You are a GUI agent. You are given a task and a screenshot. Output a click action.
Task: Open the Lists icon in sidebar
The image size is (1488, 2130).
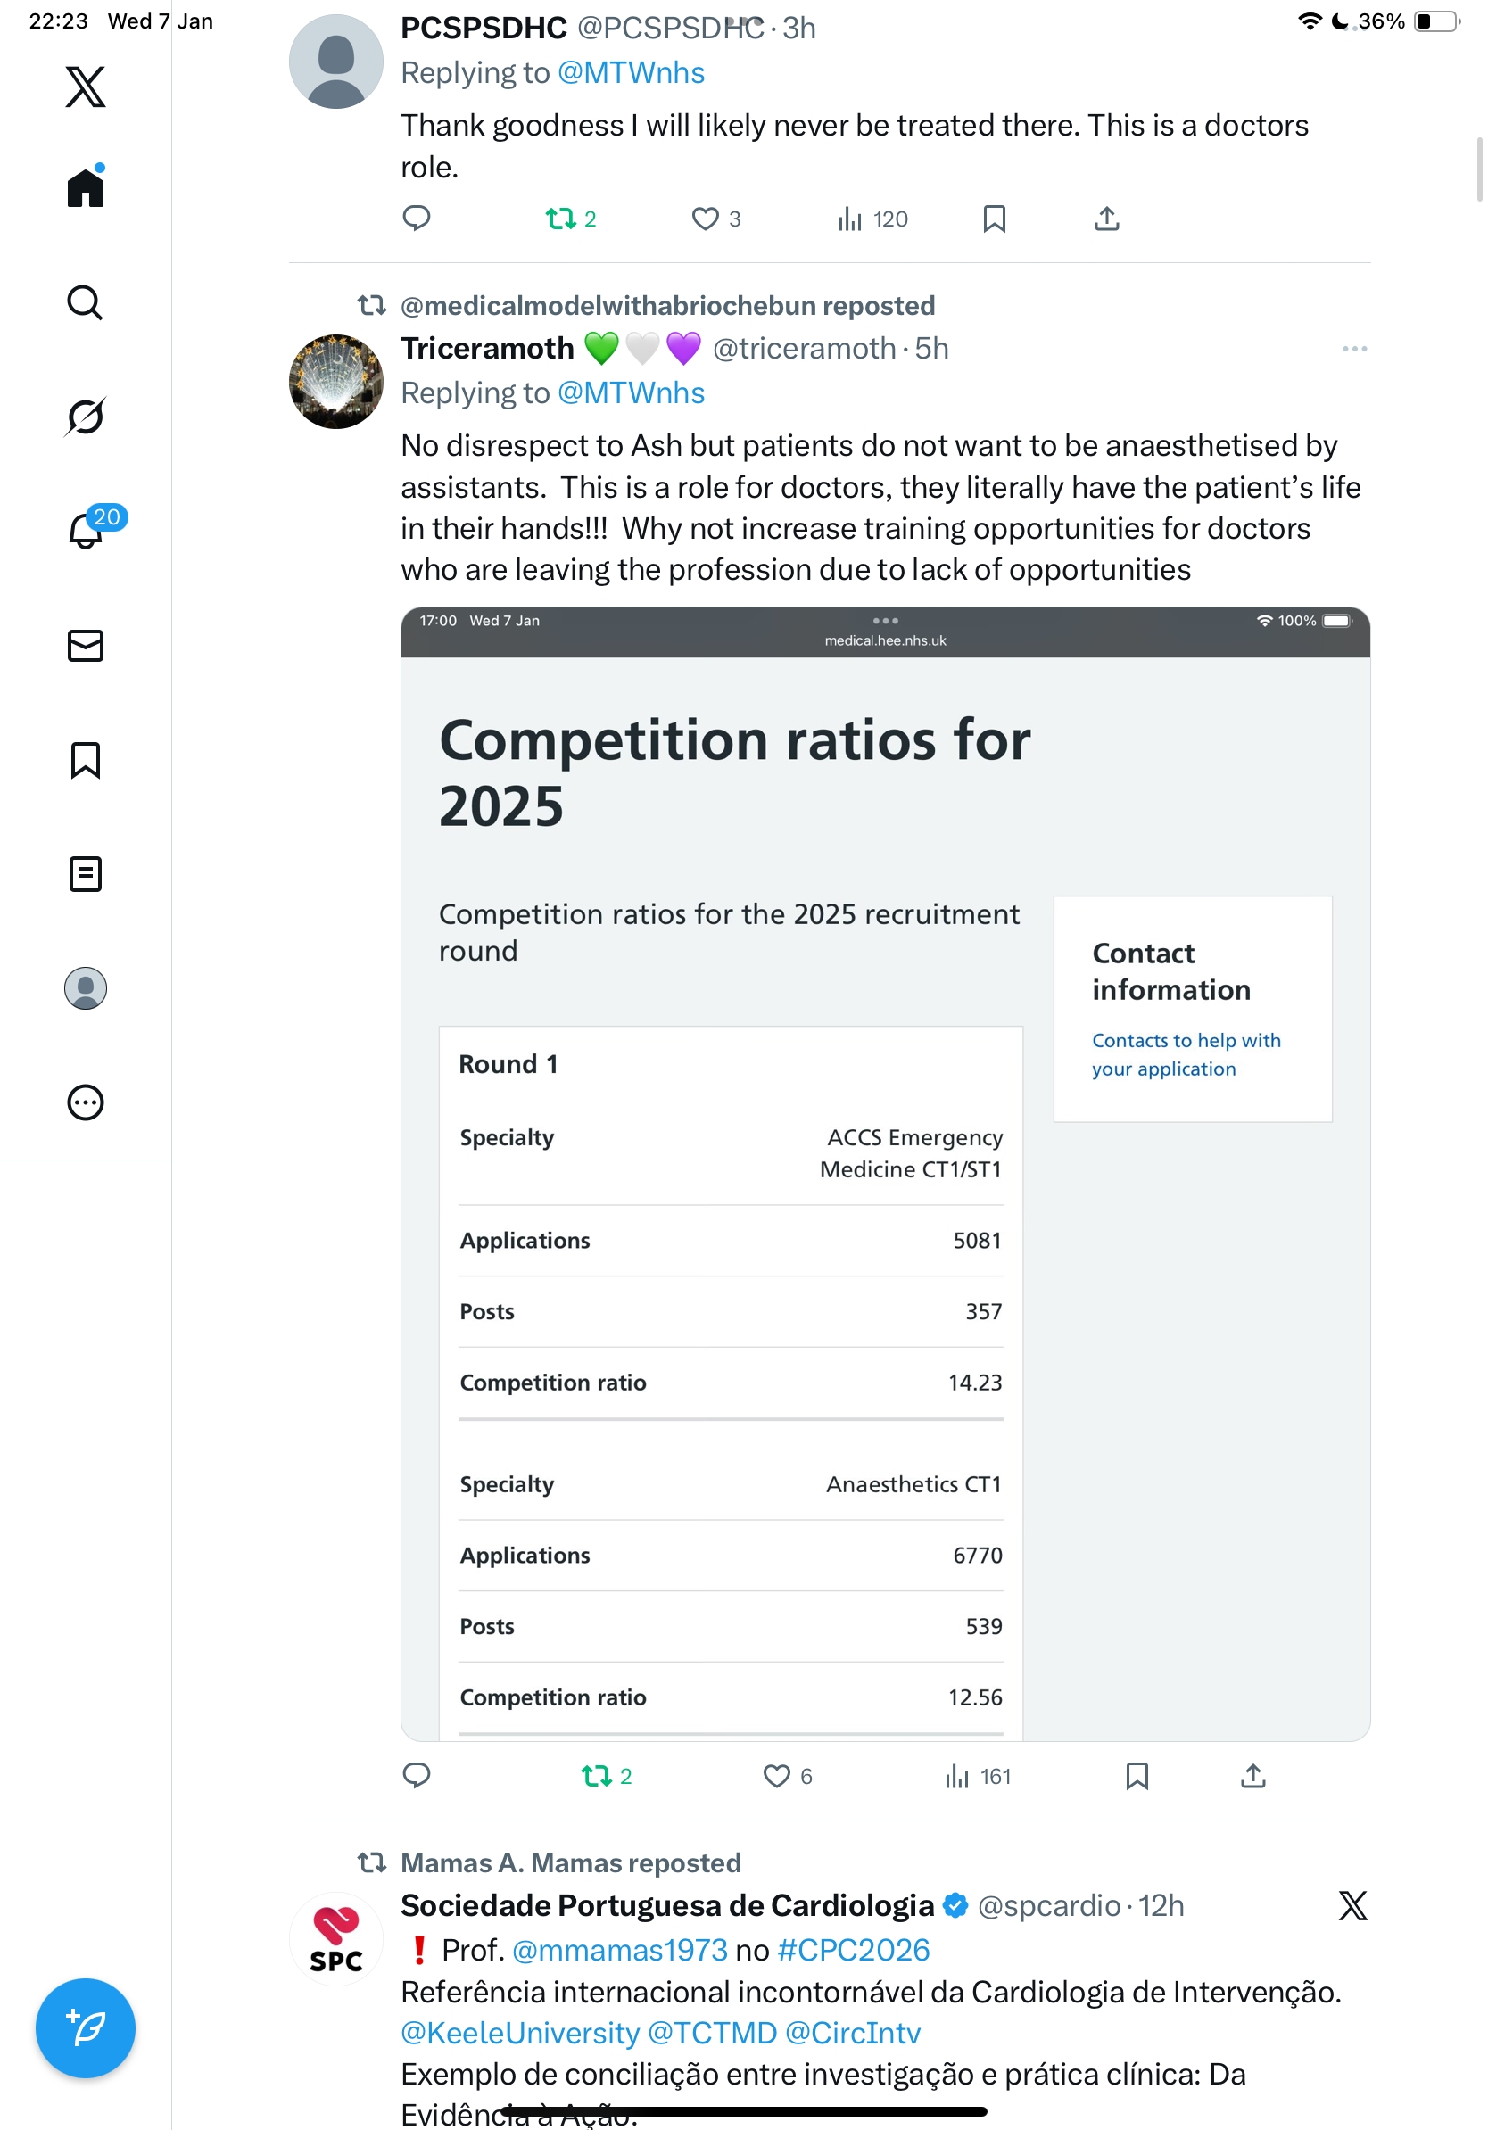point(86,874)
